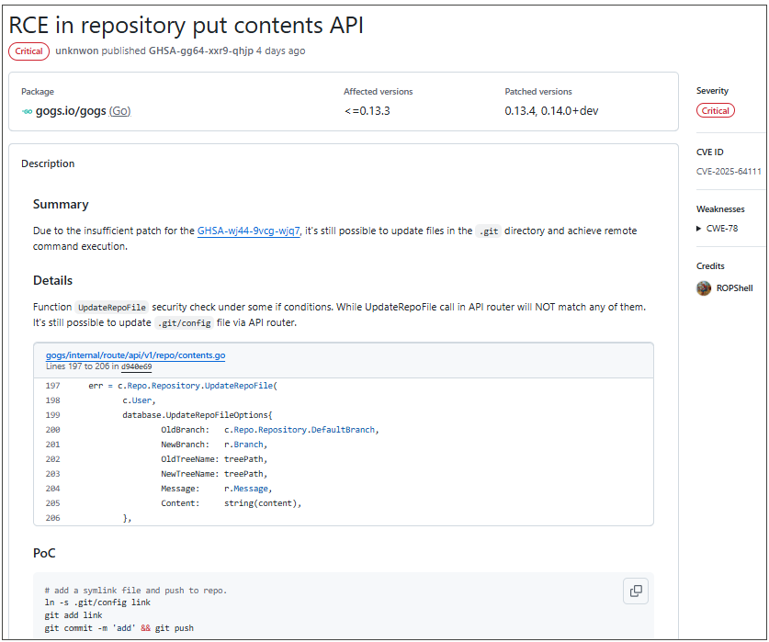Click the Description section header

click(48, 163)
